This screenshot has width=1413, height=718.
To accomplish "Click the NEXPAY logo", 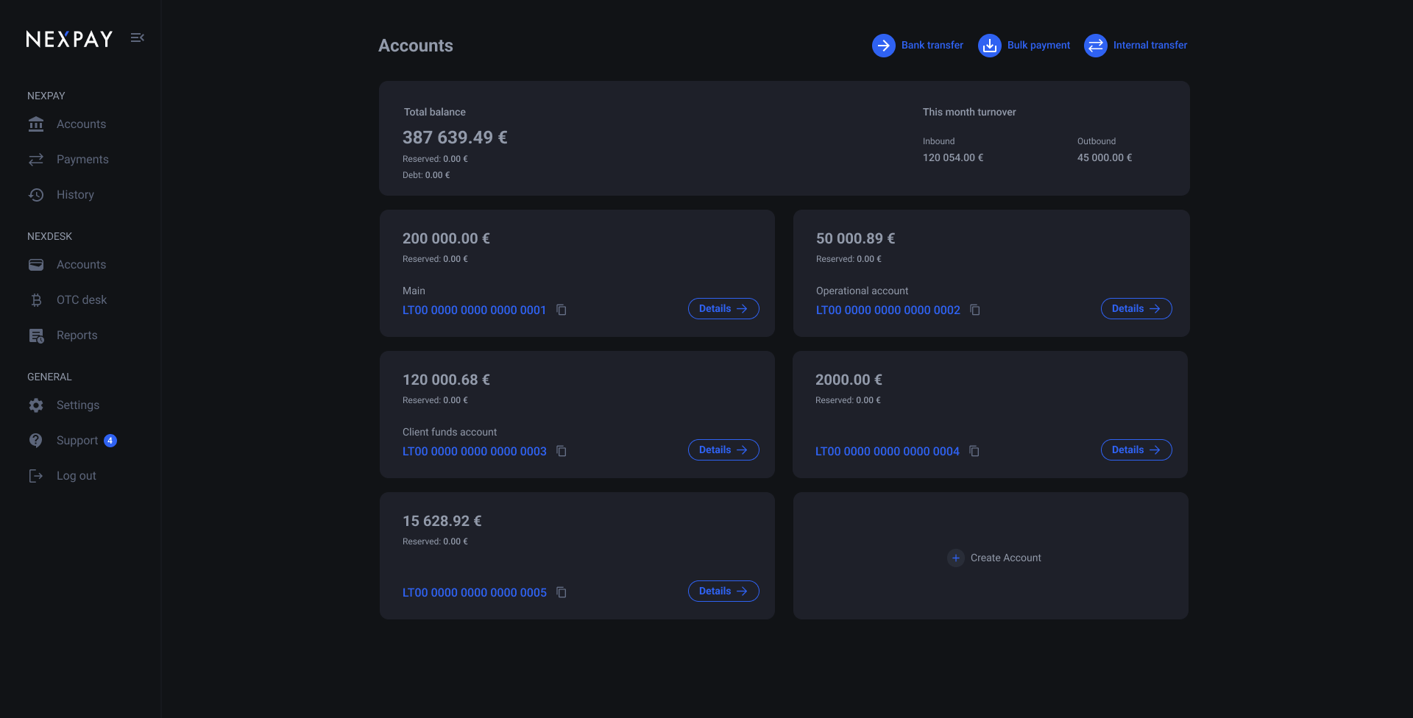I will coord(69,39).
